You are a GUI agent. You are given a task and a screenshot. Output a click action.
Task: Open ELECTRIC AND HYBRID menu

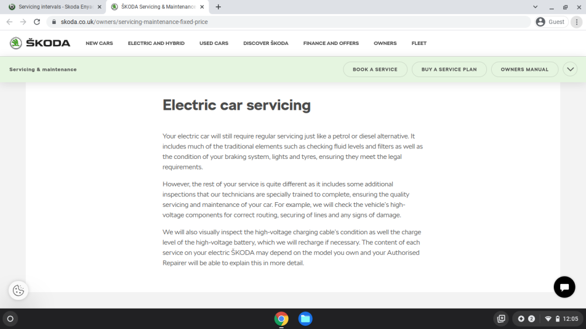click(x=156, y=43)
